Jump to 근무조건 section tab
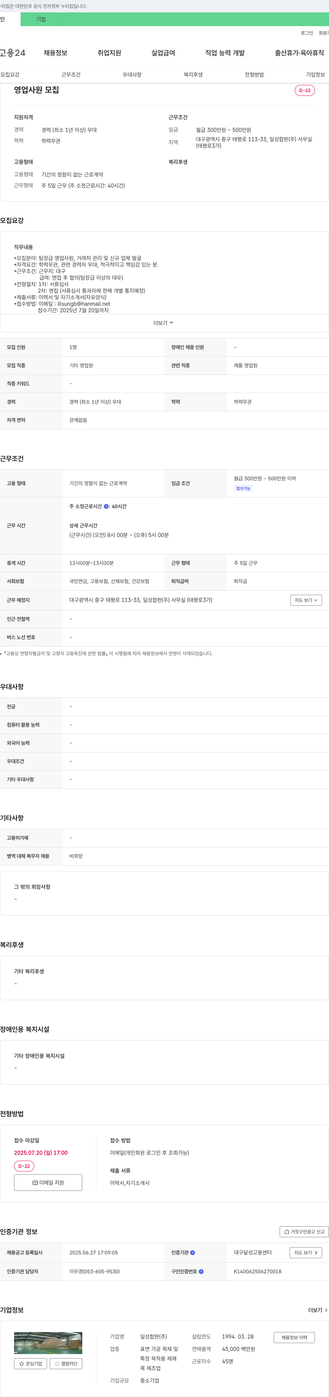This screenshot has height=1397, width=329. click(71, 75)
